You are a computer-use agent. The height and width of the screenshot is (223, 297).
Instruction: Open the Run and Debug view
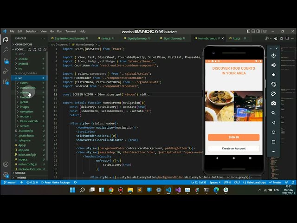coord(6,71)
